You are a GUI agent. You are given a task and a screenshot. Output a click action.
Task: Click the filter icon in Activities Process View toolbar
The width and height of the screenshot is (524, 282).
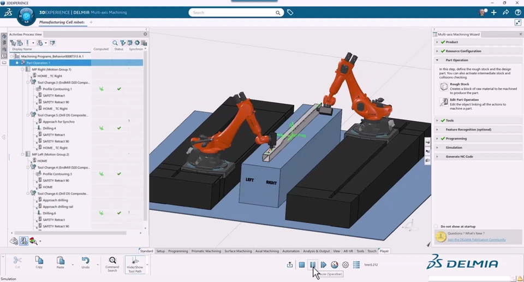(123, 43)
